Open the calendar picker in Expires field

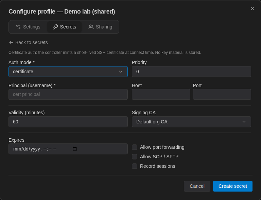pyautogui.click(x=75, y=149)
